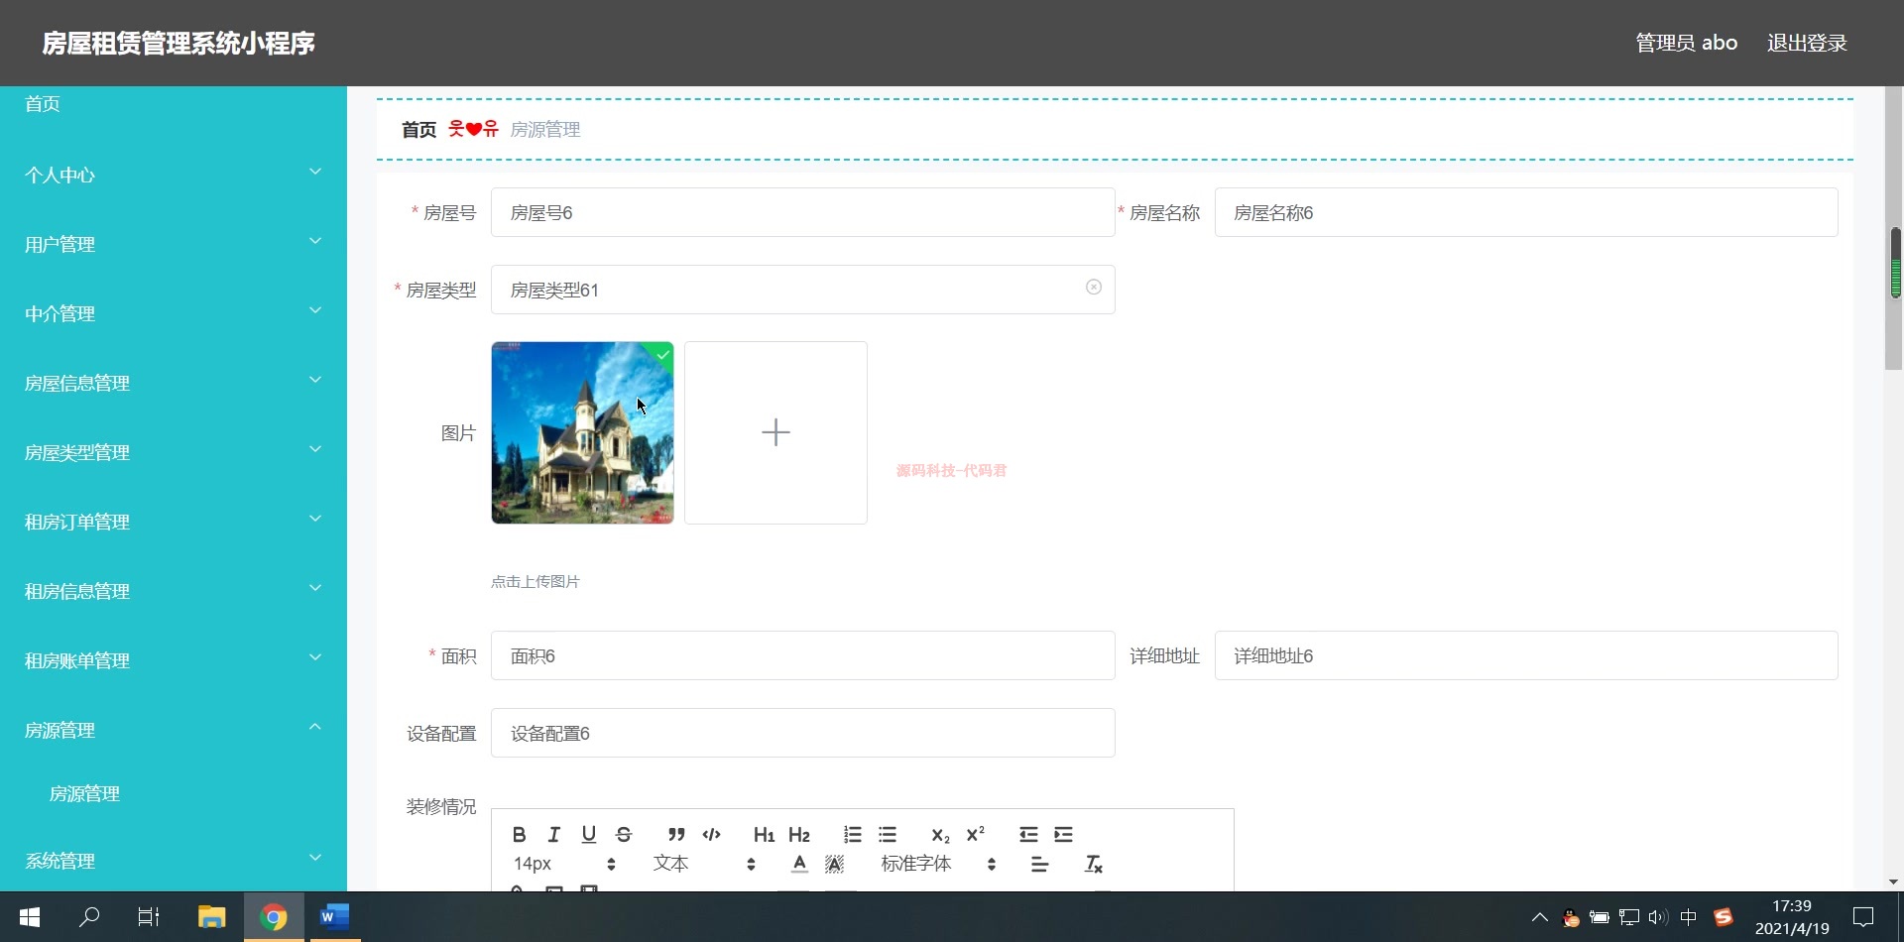Expand 房屋信息管理 sidebar menu
This screenshot has height=942, width=1904.
(x=174, y=383)
